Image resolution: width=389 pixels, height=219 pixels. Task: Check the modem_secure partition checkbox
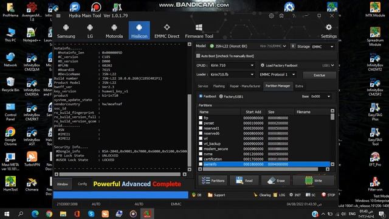pos(201,148)
